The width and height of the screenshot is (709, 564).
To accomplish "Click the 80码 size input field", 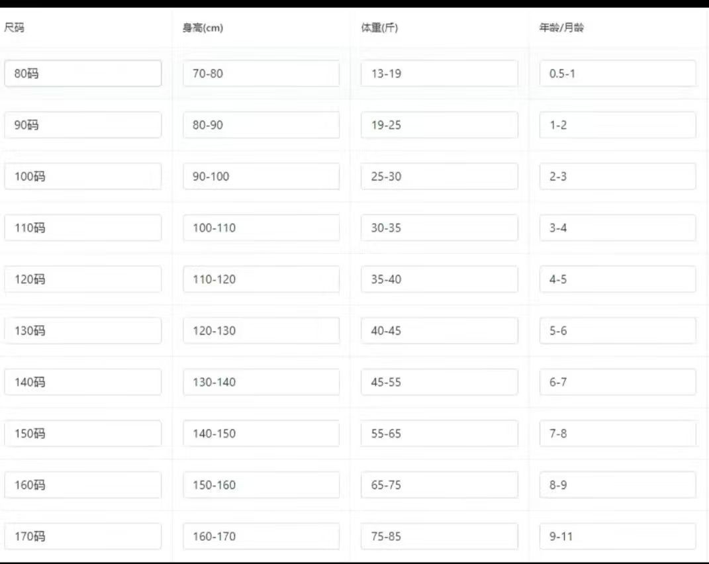I will point(83,73).
